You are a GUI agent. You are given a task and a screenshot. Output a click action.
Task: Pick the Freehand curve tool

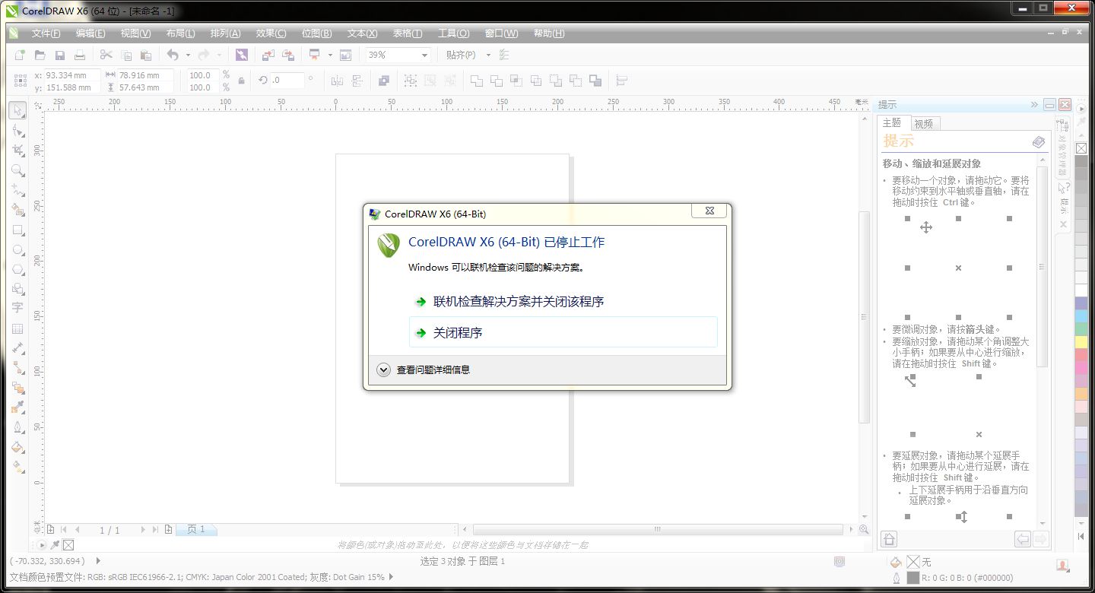[x=17, y=189]
